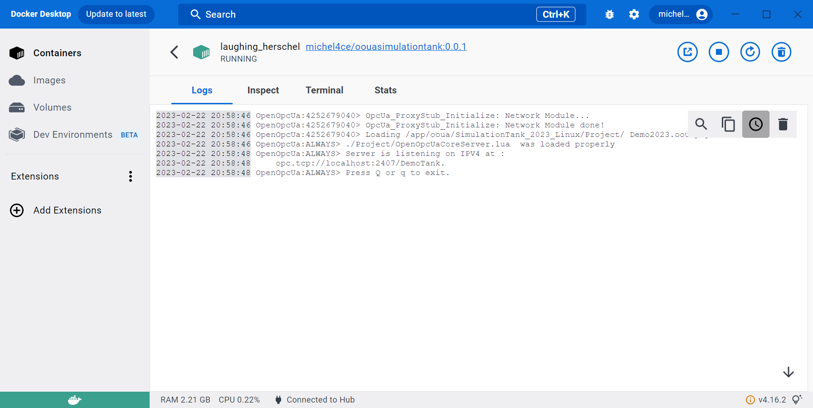Click Update to latest button

116,15
